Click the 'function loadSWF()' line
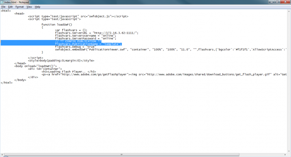The height and width of the screenshot is (157, 291). pyautogui.click(x=57, y=25)
